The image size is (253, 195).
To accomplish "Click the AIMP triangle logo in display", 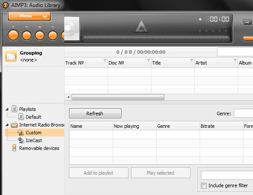I will (141, 26).
